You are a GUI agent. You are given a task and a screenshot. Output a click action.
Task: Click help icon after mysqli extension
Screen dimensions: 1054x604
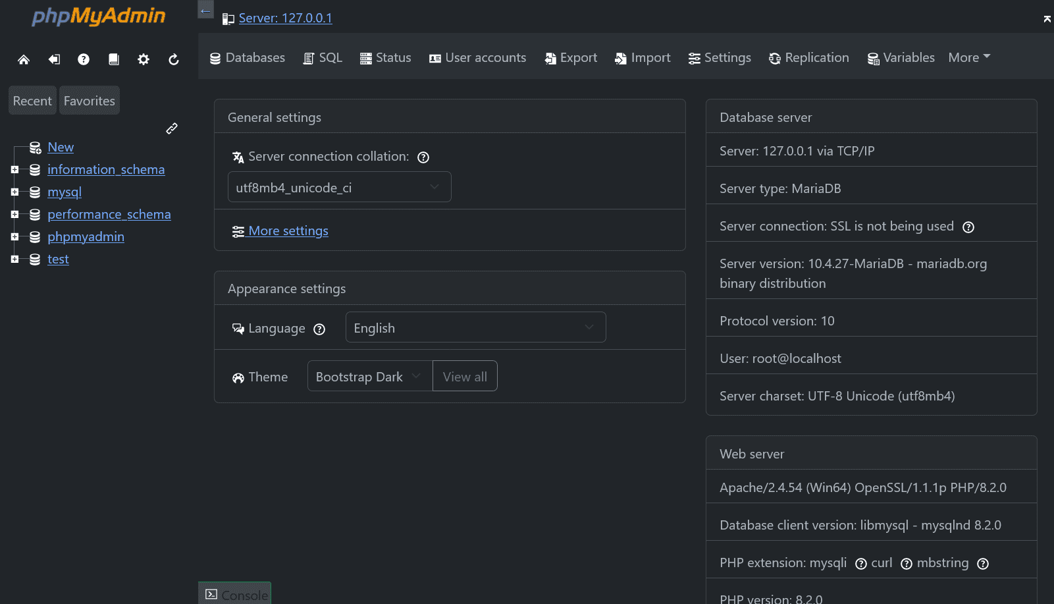pos(861,564)
